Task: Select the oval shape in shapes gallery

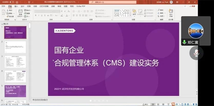Action: click(x=128, y=10)
